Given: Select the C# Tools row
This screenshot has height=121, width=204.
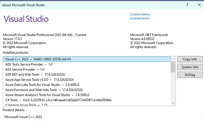Looking at the screenshot, I should 87,100.
